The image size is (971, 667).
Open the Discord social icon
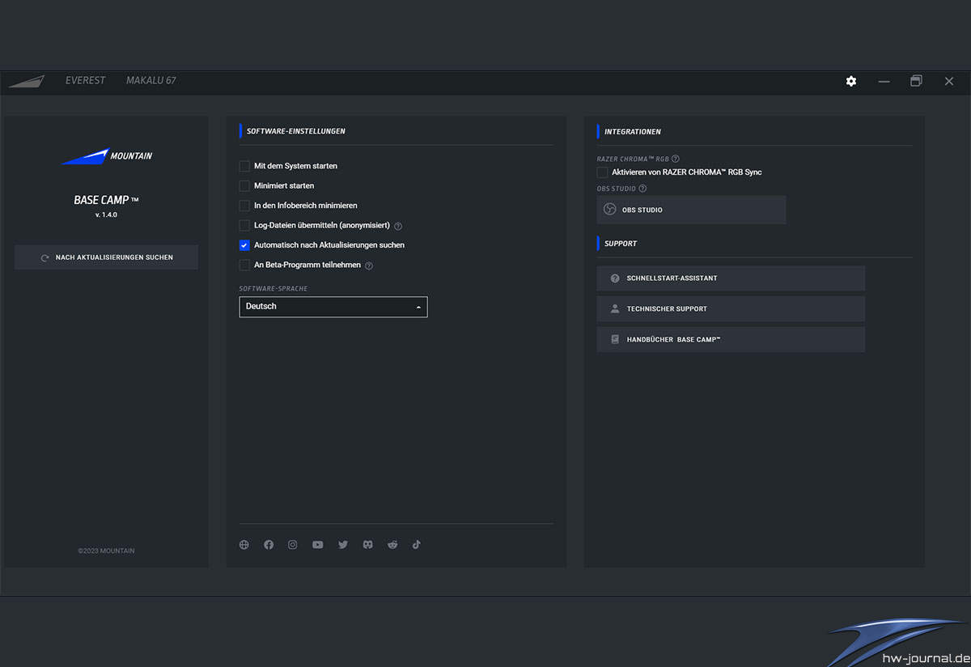click(367, 545)
